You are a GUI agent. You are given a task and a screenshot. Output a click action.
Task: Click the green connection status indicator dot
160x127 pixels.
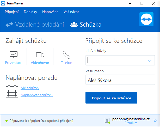point(7,121)
